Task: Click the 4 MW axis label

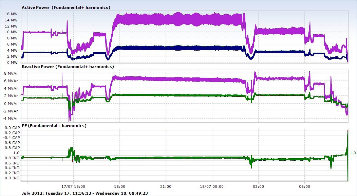Action: click(x=12, y=50)
